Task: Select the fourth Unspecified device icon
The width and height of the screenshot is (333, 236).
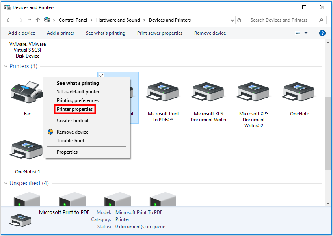Action: pos(163,199)
